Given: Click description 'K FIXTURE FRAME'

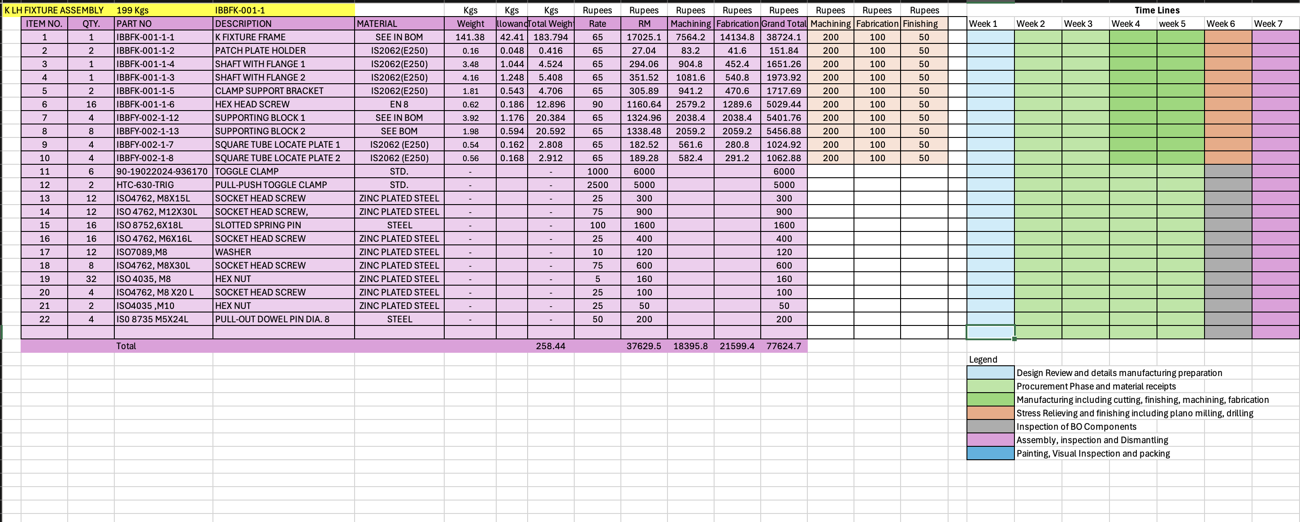Looking at the screenshot, I should [x=284, y=37].
